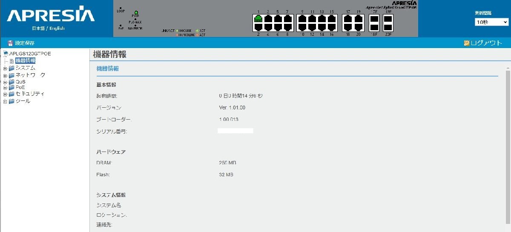Image resolution: width=511 pixels, height=232 pixels.
Task: Expand the ツール tree node
Action: click(5, 102)
